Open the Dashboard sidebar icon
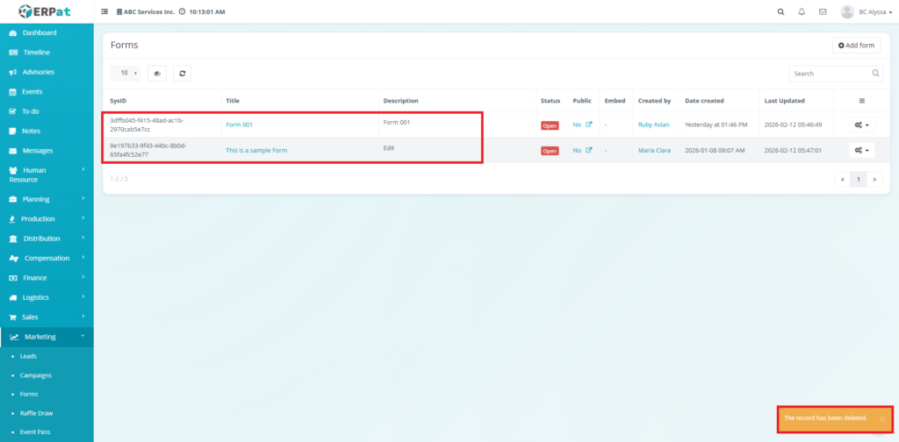Screen dimensions: 899x442 point(12,32)
